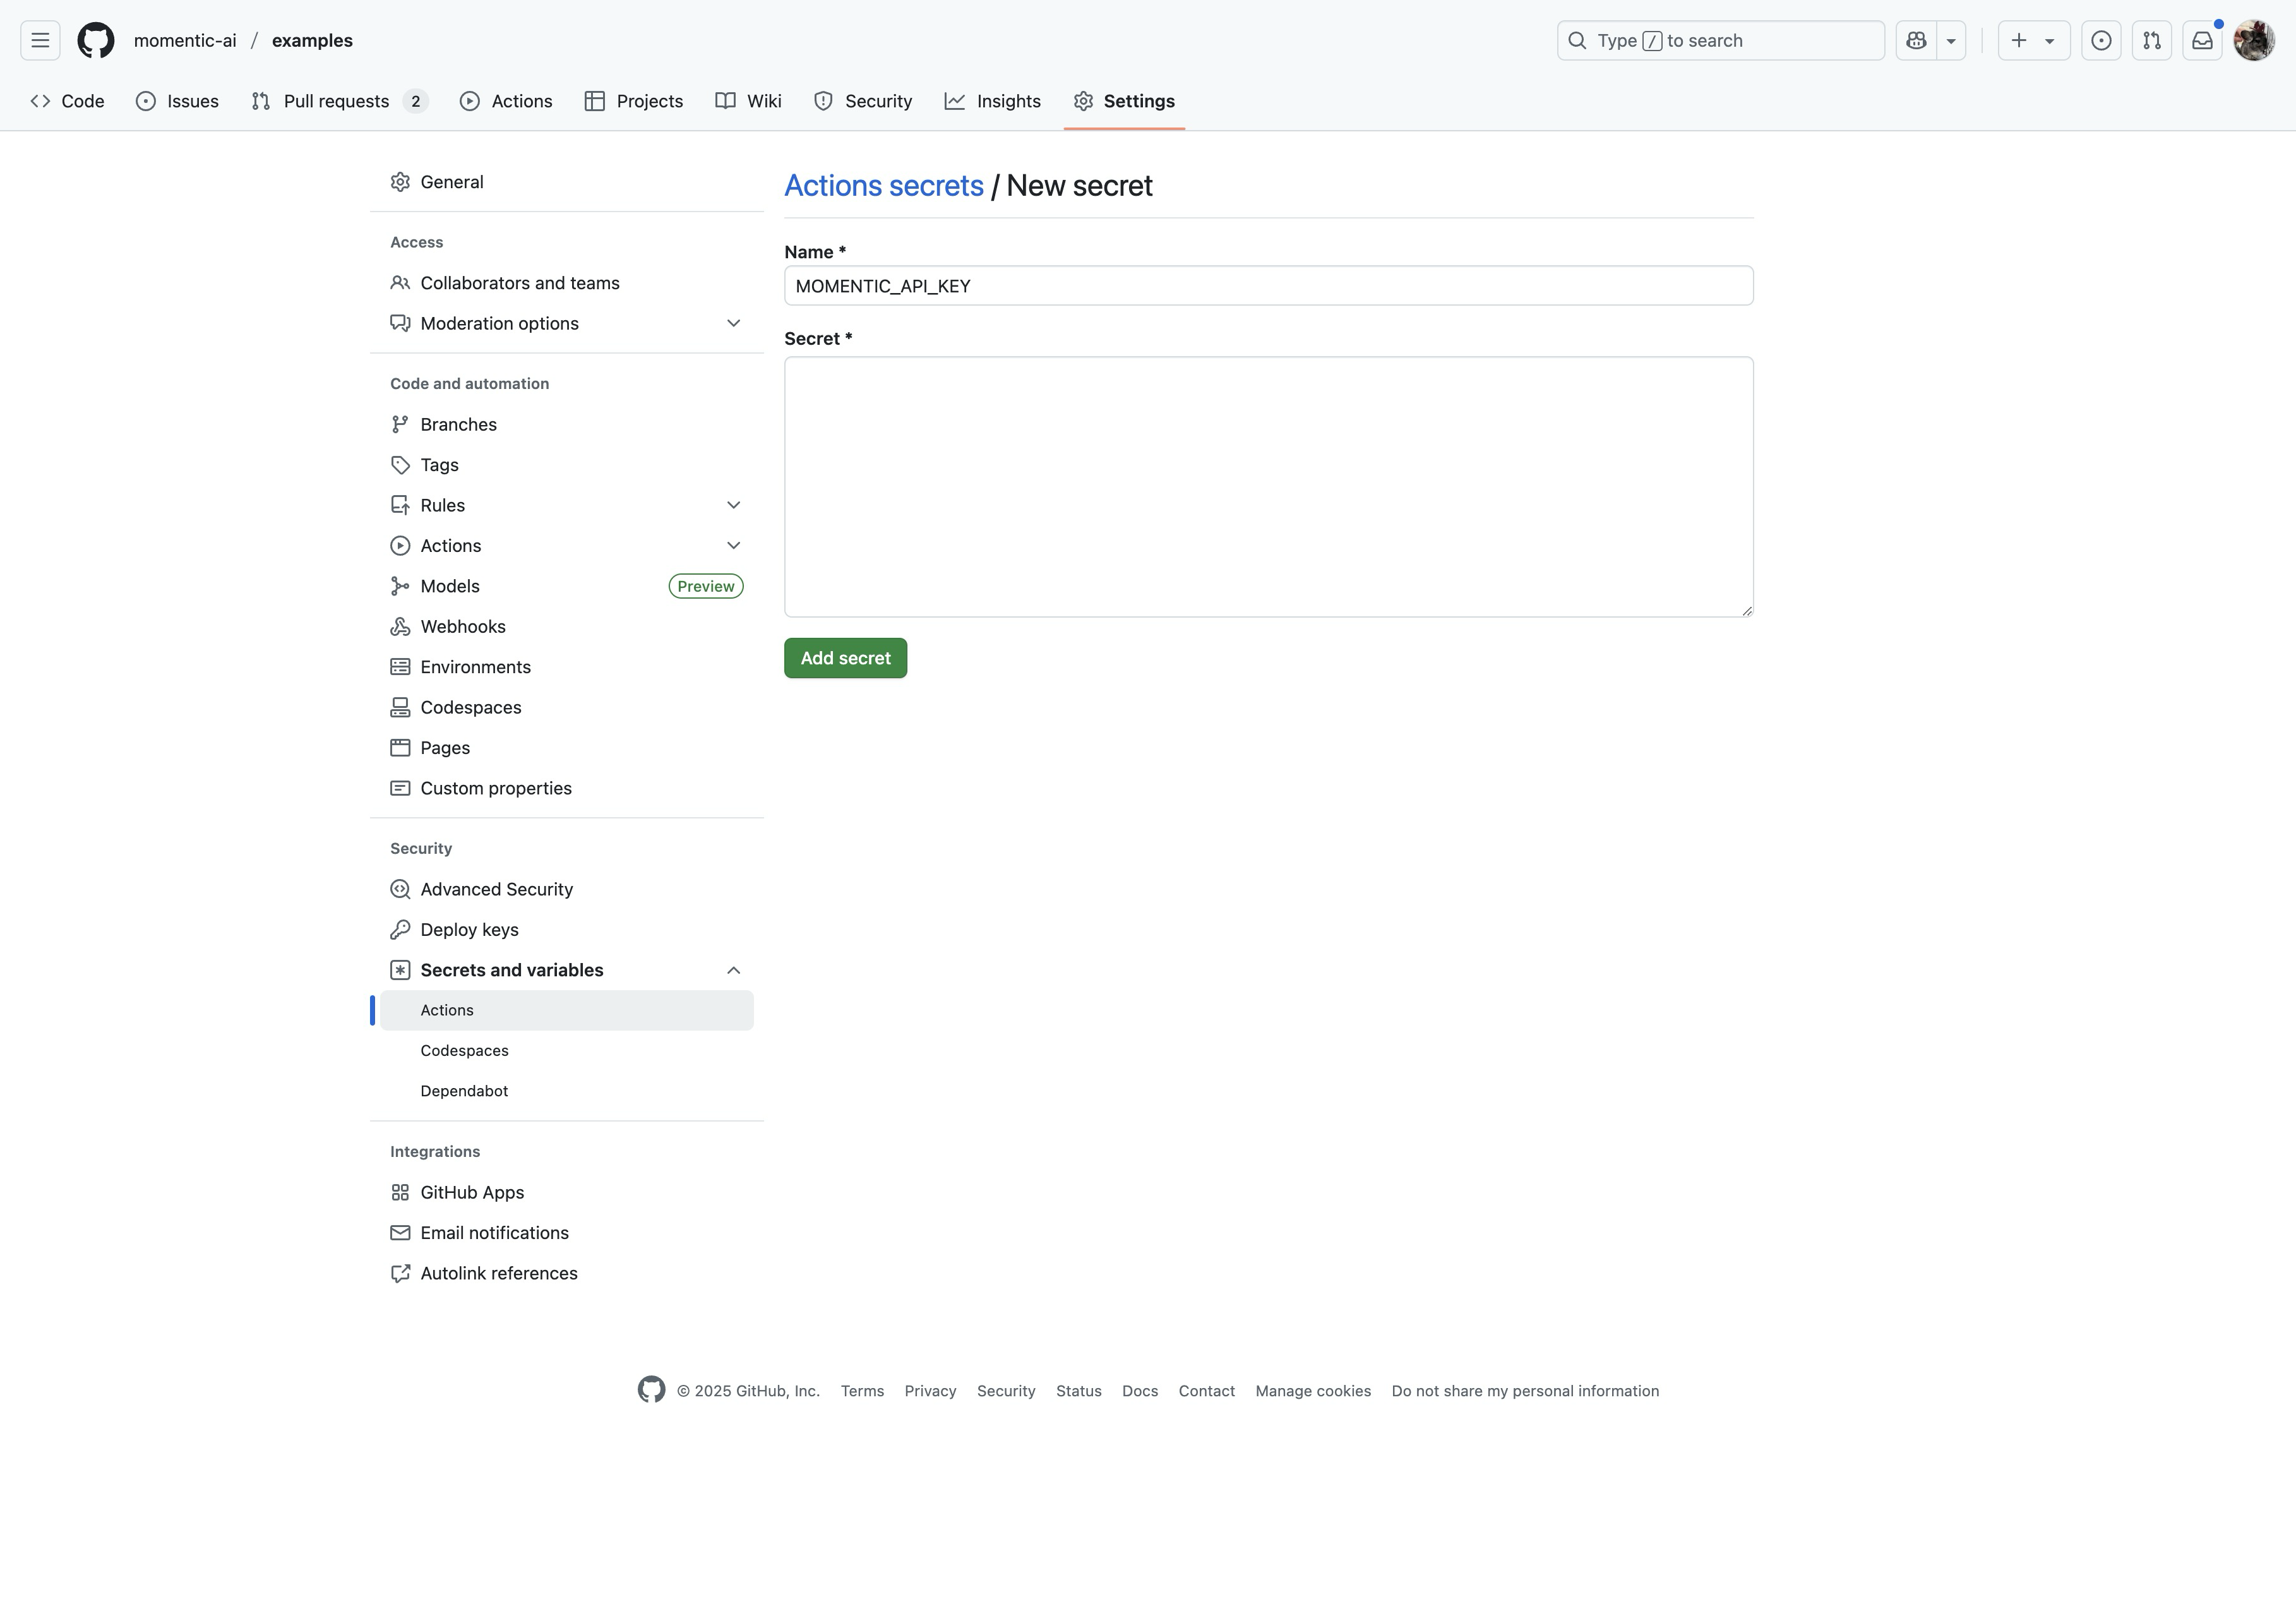2296x1599 pixels.
Task: Click the search magnifier icon
Action: click(x=1577, y=40)
